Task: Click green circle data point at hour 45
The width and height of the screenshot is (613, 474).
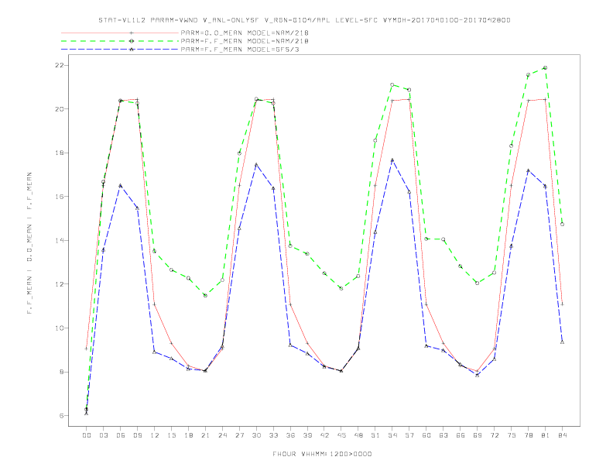Action: click(341, 288)
